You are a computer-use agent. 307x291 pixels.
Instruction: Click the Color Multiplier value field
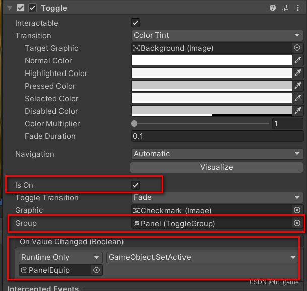288,124
